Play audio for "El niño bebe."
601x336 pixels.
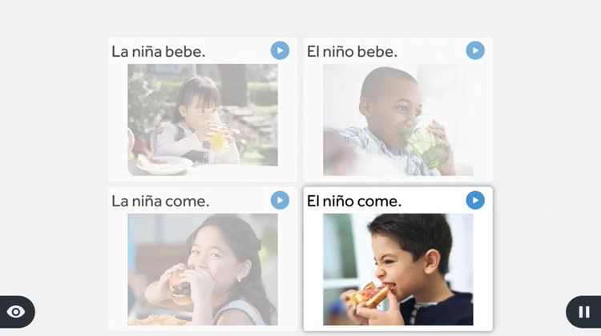475,50
